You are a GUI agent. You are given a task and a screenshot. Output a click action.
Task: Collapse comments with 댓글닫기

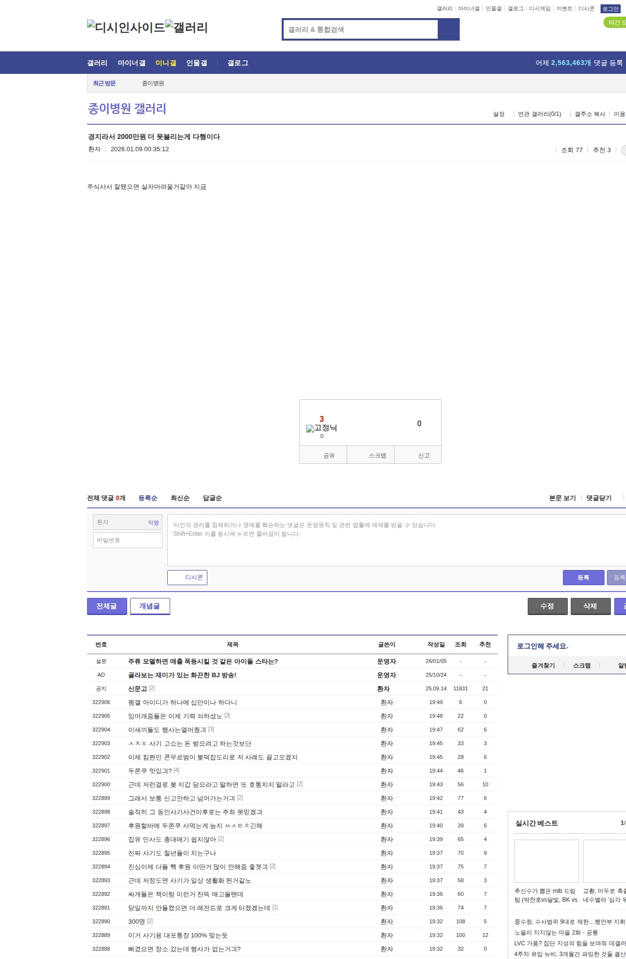[x=599, y=498]
